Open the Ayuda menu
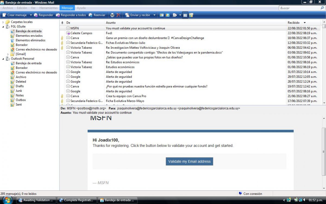Image resolution: width=326 pixels, height=204 pixels. click(x=81, y=8)
